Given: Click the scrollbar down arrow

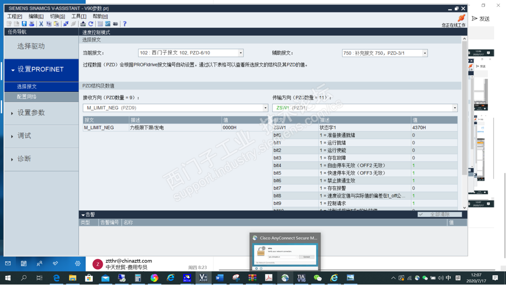Looking at the screenshot, I should [x=464, y=208].
